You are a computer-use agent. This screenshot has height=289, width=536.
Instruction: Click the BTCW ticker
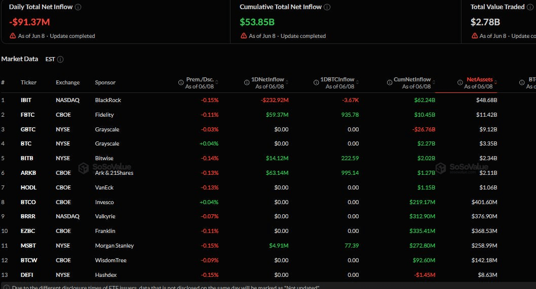pos(29,260)
